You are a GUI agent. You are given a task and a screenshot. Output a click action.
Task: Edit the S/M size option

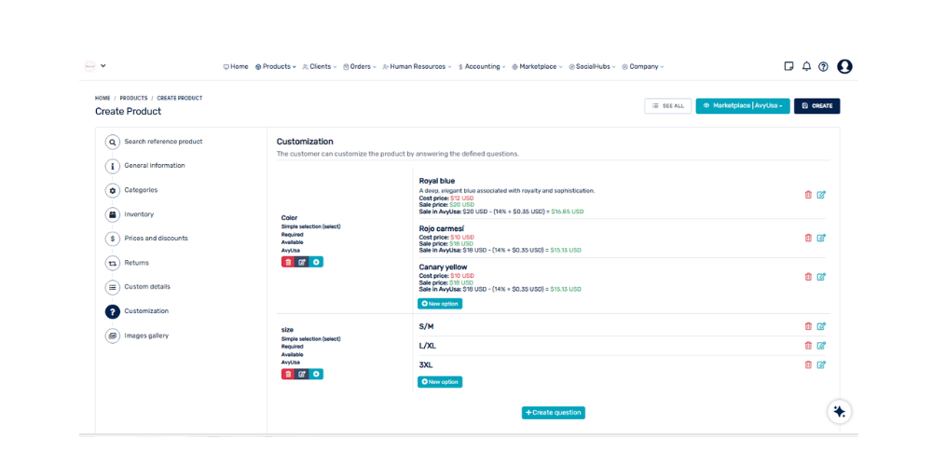tap(821, 326)
